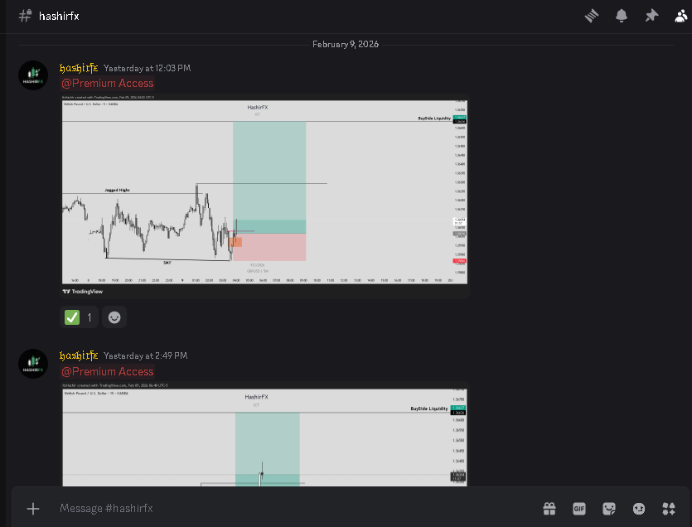The width and height of the screenshot is (692, 527).
Task: Click hashirfx username on 2:49 PM message
Action: (79, 355)
